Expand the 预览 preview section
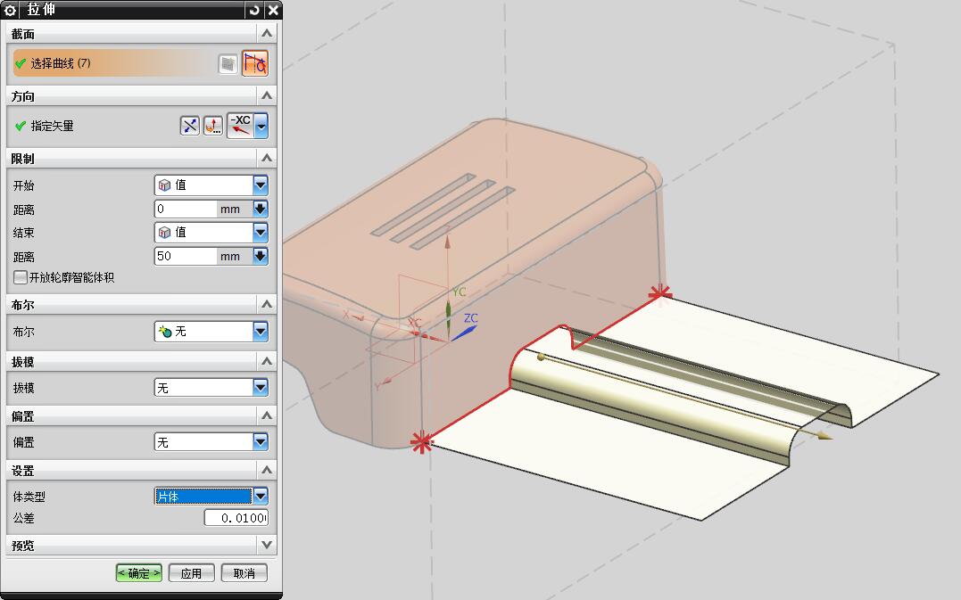 pyautogui.click(x=265, y=545)
